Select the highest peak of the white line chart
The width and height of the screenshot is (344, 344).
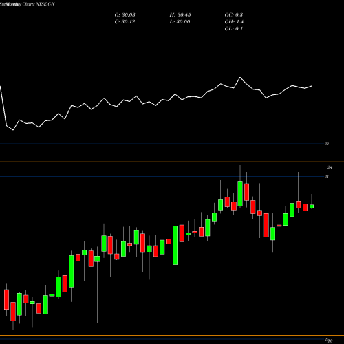(x=240, y=78)
